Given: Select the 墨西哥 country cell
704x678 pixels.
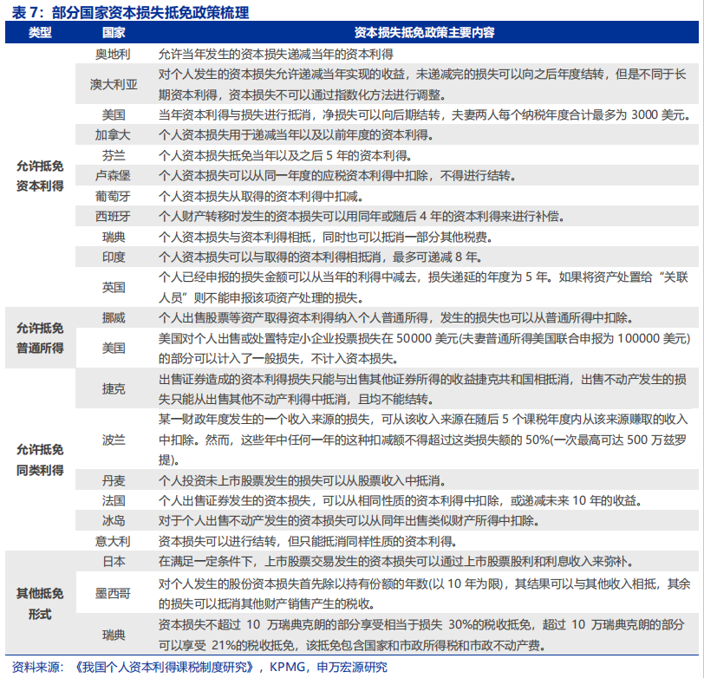Looking at the screenshot, I should [x=113, y=594].
